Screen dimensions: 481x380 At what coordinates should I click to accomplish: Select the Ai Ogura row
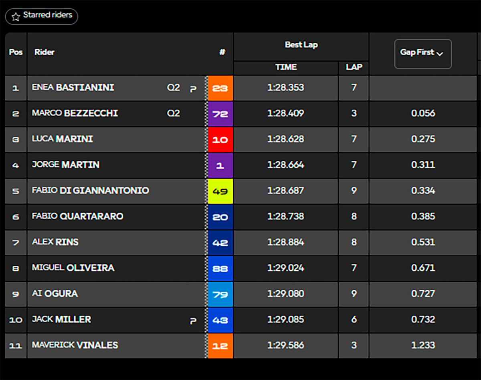point(240,294)
